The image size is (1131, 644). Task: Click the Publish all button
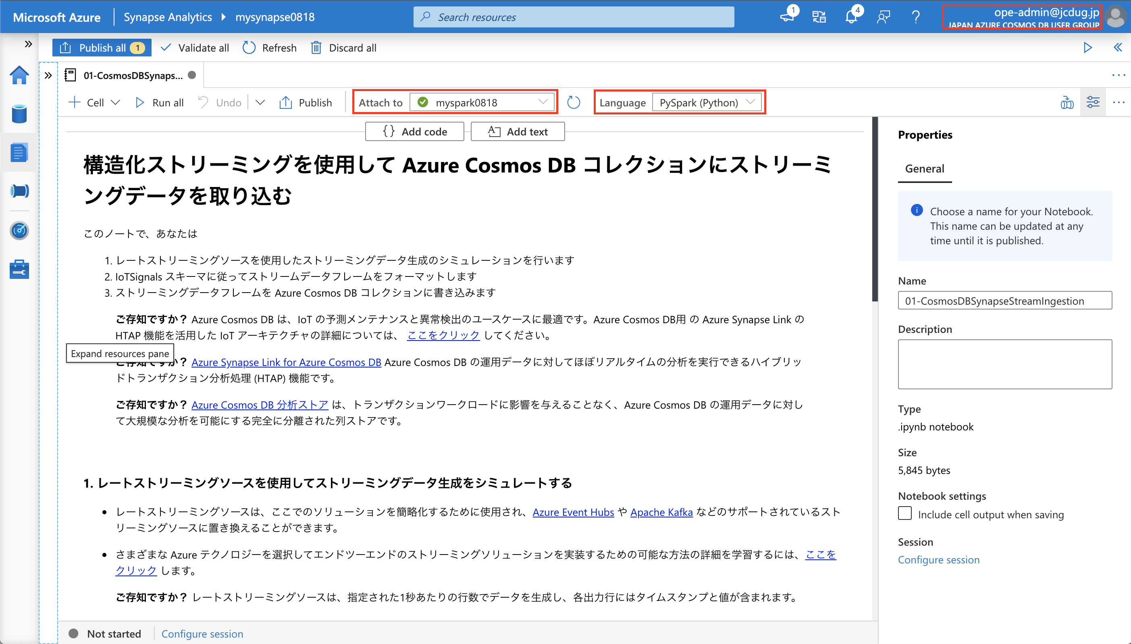101,48
